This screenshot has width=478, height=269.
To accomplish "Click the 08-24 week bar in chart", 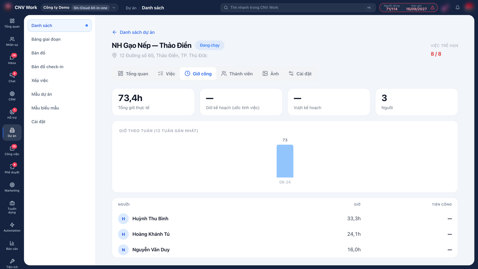I will tap(285, 161).
